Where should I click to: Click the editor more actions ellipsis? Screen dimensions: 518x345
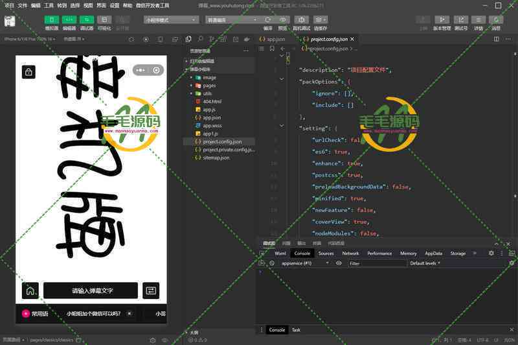(x=508, y=39)
